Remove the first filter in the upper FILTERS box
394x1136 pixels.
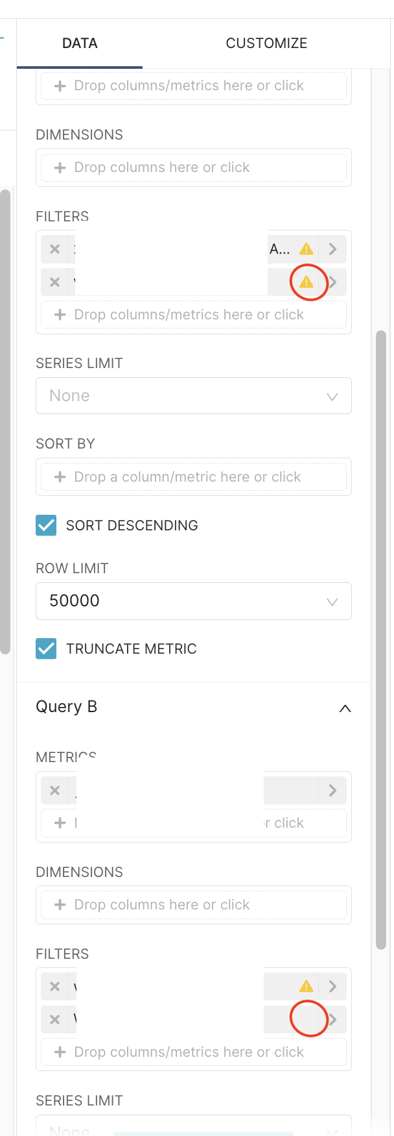coord(55,249)
